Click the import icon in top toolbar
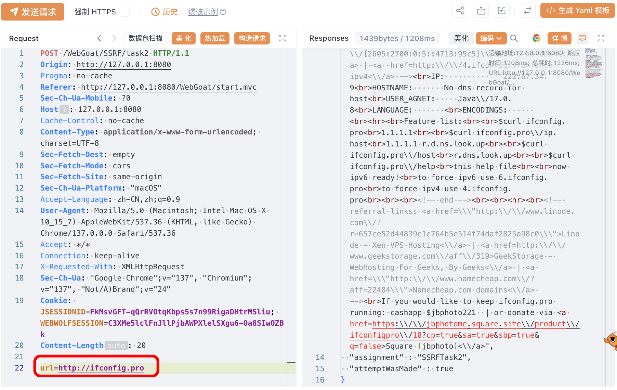This screenshot has width=617, height=390. point(502,11)
